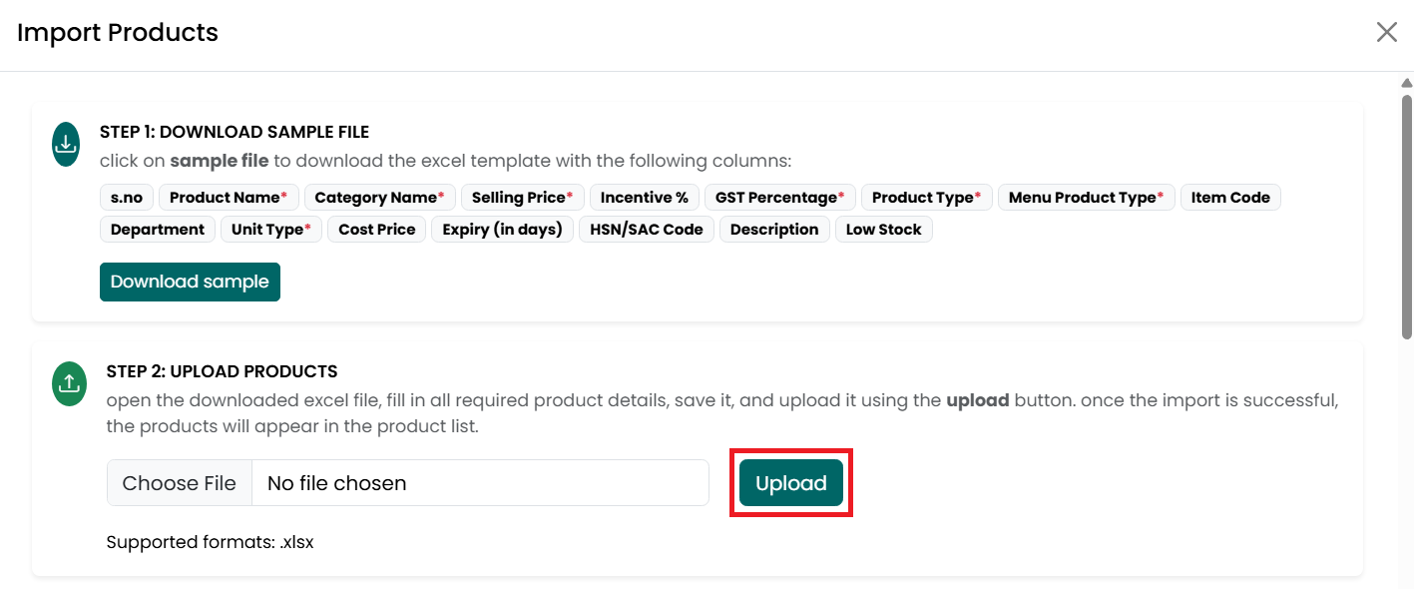1414x589 pixels.
Task: Select the Expiry (in days) tag
Action: pos(503,230)
